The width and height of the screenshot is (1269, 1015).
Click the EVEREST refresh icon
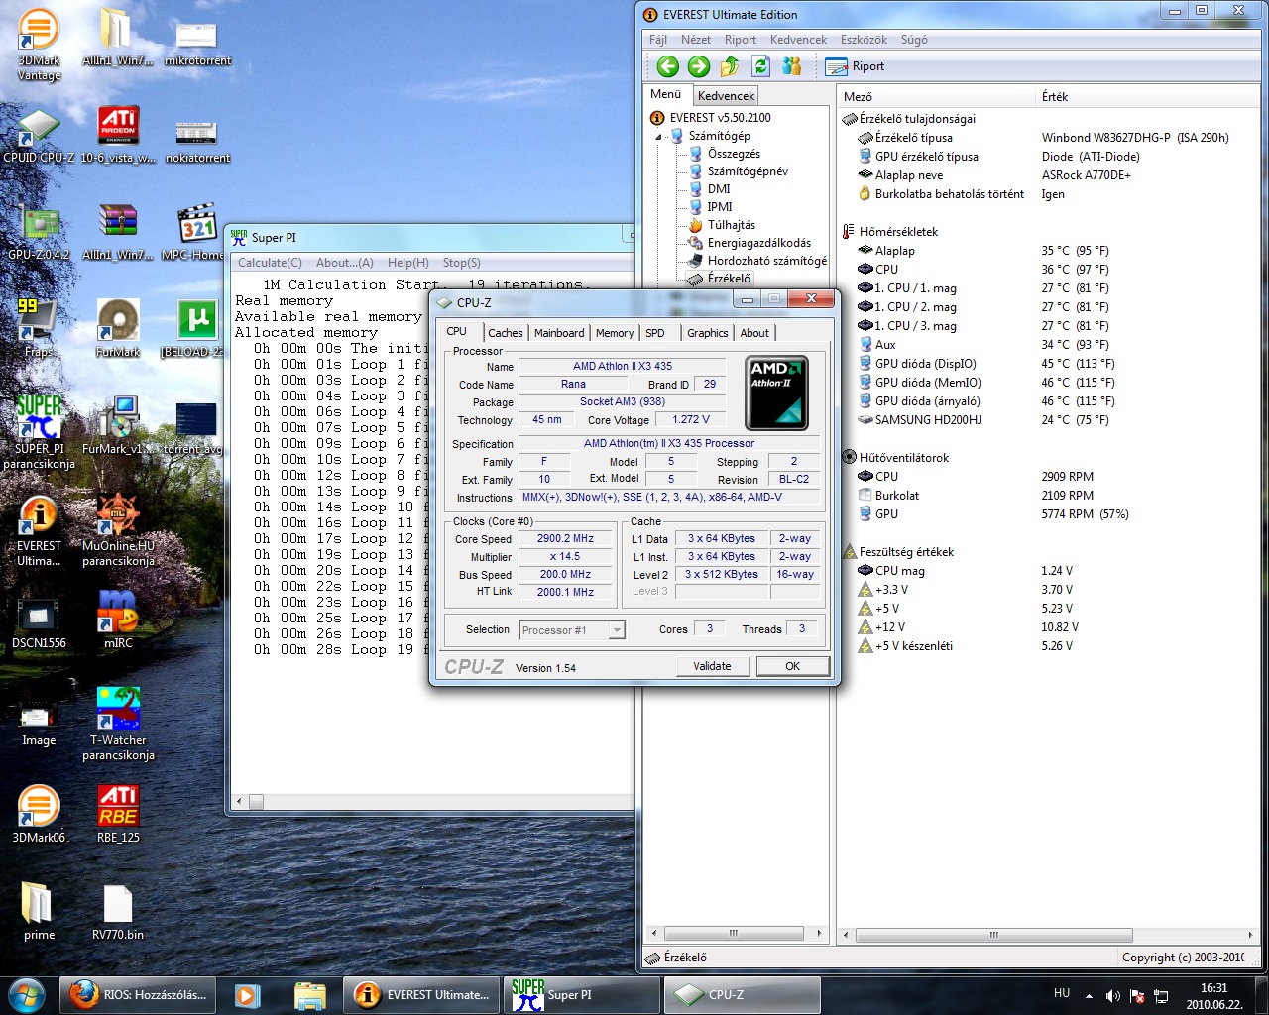tap(760, 66)
